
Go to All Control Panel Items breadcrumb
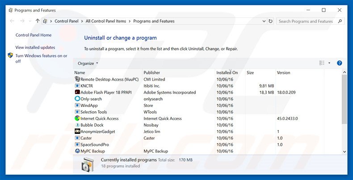pyautogui.click(x=106, y=21)
